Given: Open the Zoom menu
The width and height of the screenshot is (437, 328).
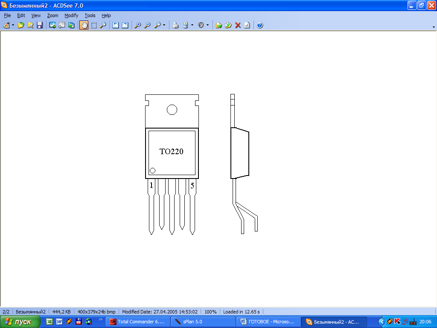Looking at the screenshot, I should coord(52,15).
